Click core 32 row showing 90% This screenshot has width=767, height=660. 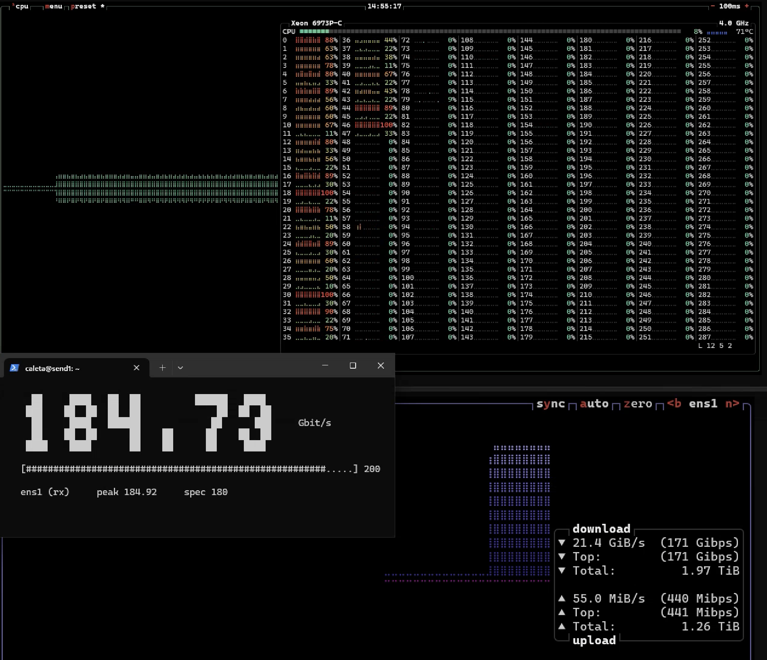(x=310, y=312)
